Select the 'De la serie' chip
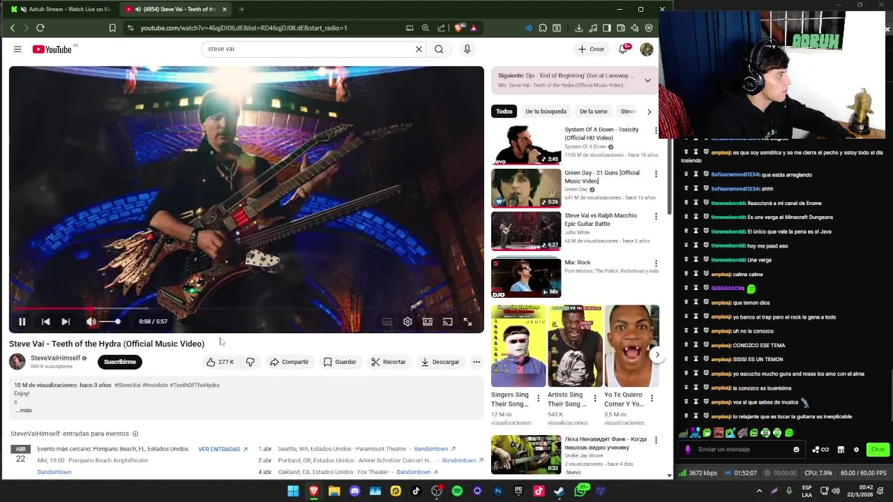893x502 pixels. (593, 111)
